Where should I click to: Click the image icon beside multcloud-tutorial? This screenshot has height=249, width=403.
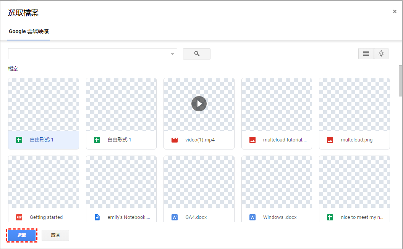[x=252, y=140]
